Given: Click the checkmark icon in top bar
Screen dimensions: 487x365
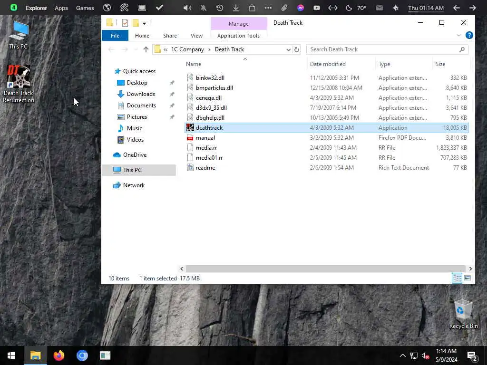Looking at the screenshot, I should tap(159, 8).
